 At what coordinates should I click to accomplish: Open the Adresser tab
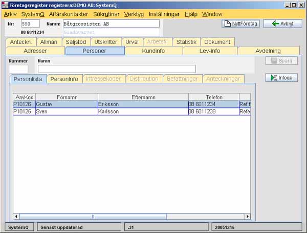point(35,51)
